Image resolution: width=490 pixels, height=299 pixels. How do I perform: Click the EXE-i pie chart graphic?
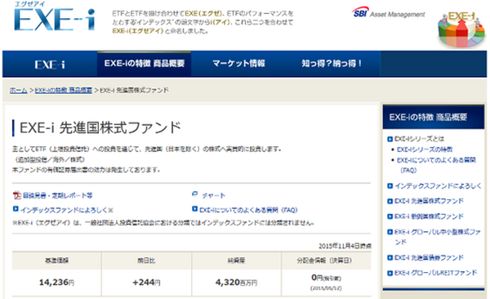(461, 29)
